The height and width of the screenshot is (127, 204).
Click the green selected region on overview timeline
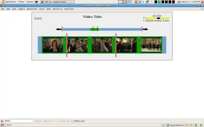coord(95,30)
